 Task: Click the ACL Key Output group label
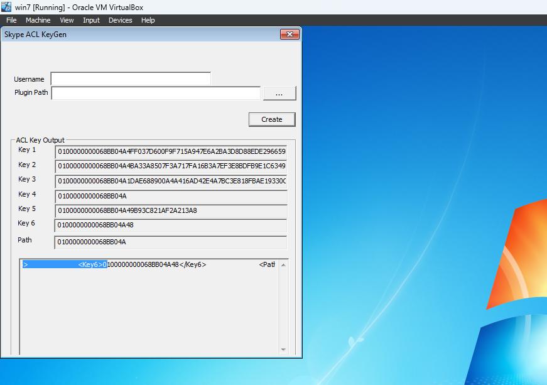point(40,140)
